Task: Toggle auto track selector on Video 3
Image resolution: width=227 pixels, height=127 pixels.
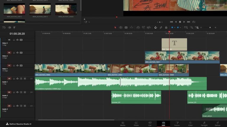Action: [17, 40]
